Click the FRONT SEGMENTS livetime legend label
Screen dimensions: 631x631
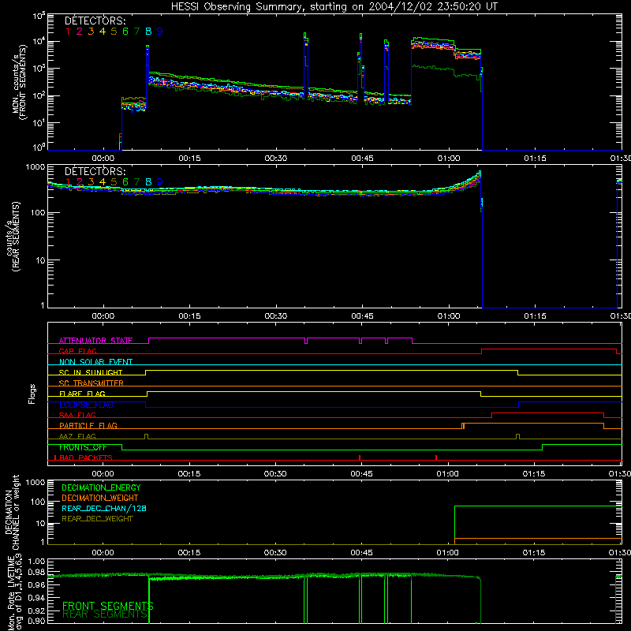[x=108, y=606]
